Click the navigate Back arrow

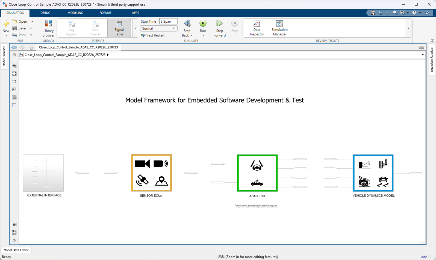[x=14, y=47]
